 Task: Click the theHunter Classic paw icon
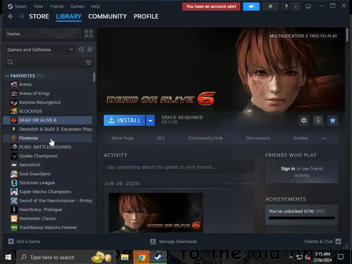coord(14,218)
